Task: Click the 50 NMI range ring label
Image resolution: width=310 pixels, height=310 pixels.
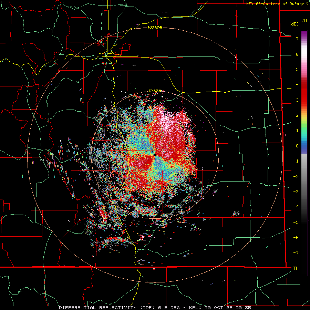Action: [155, 91]
